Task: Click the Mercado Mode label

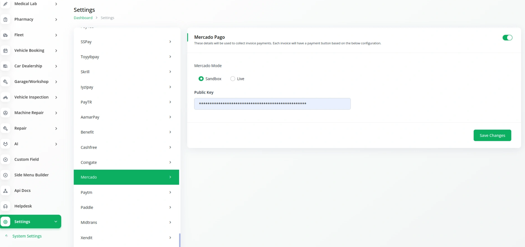Action: tap(208, 66)
